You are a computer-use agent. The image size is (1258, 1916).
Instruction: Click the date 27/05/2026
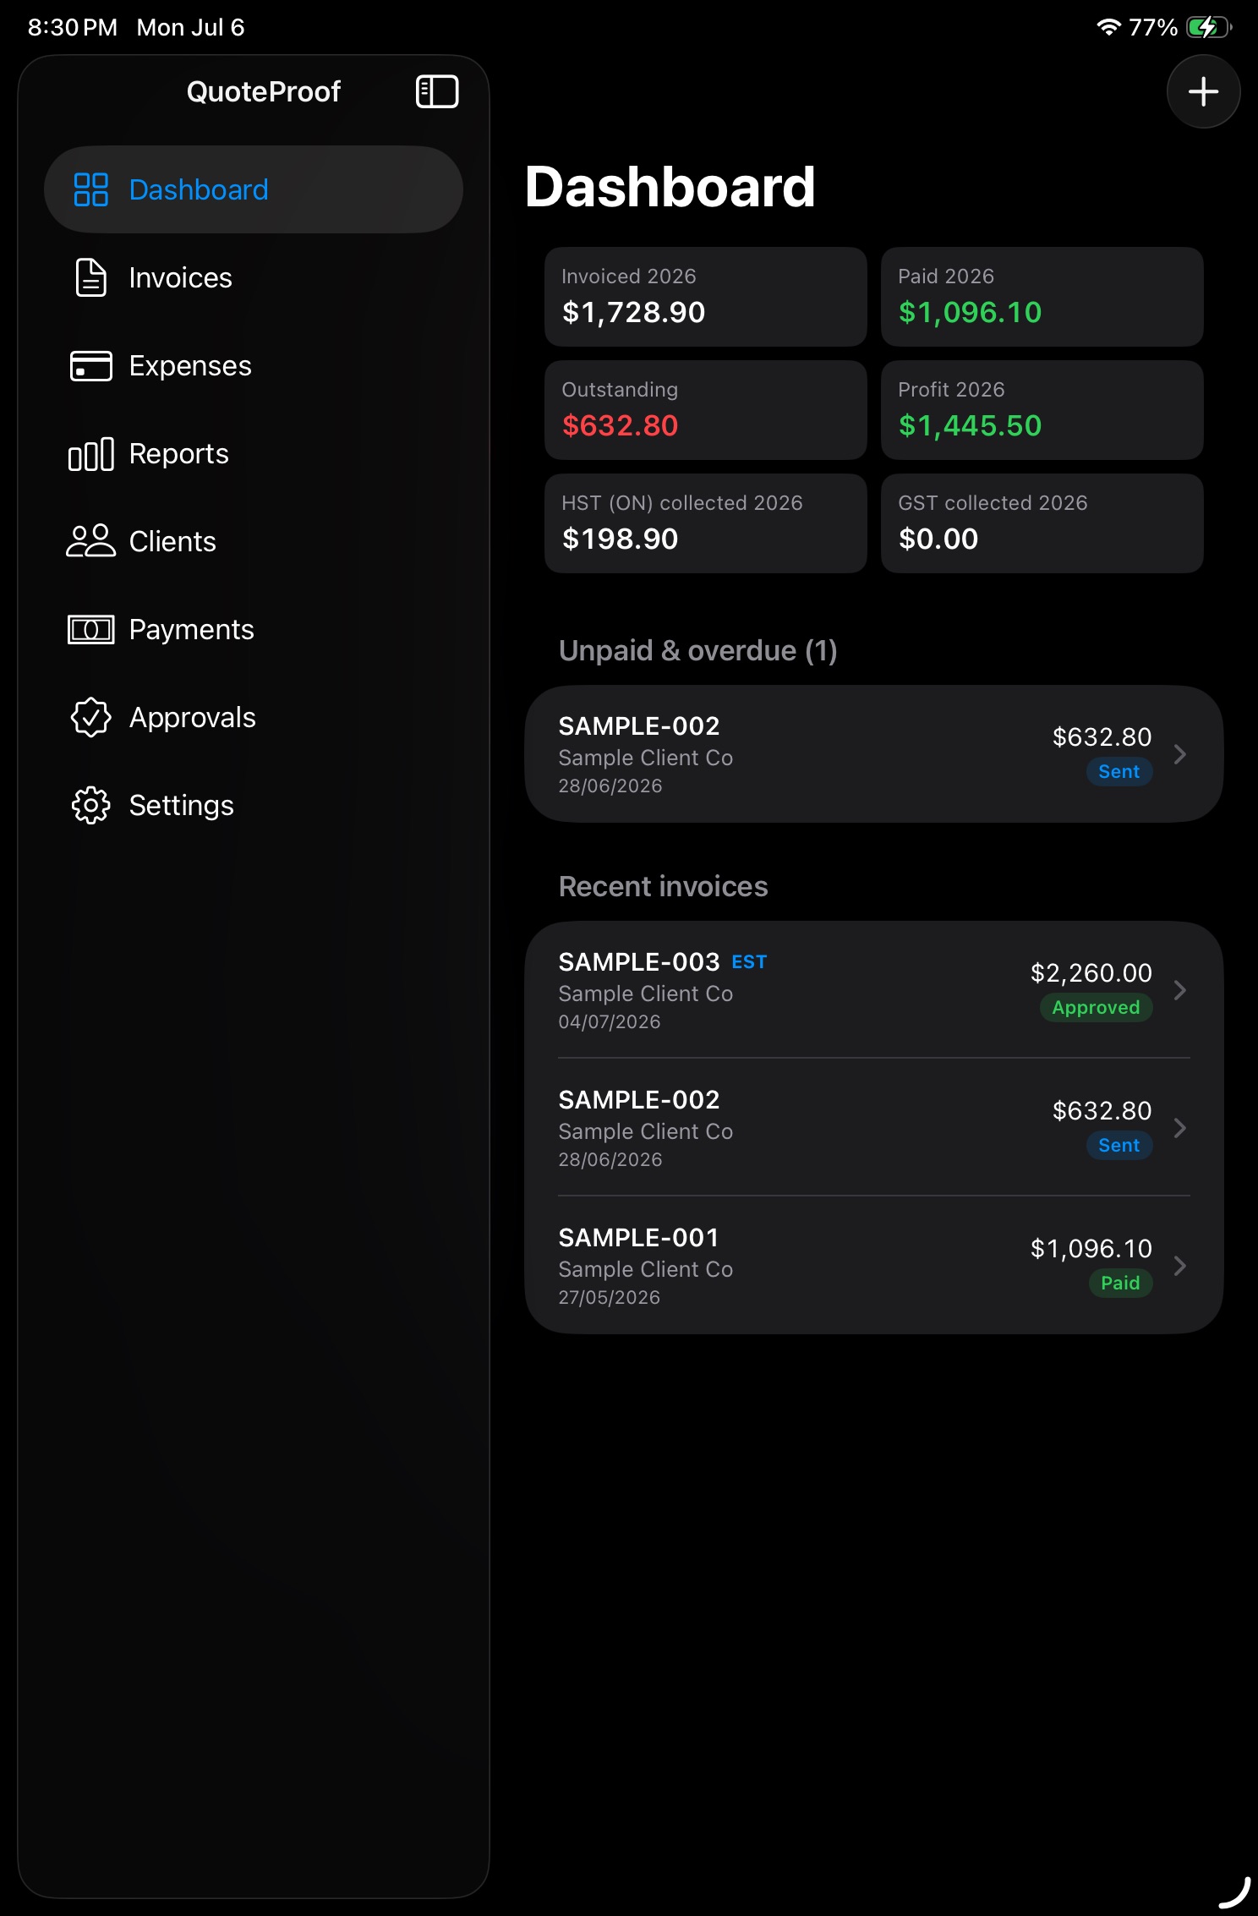[610, 1298]
